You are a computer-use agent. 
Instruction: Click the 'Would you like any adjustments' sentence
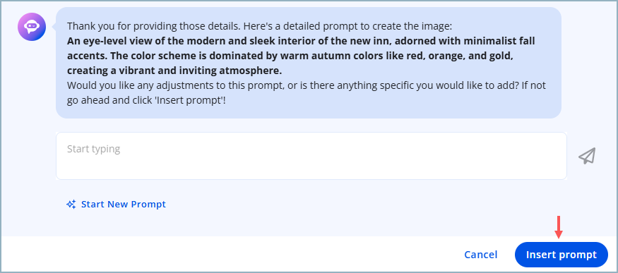307,93
